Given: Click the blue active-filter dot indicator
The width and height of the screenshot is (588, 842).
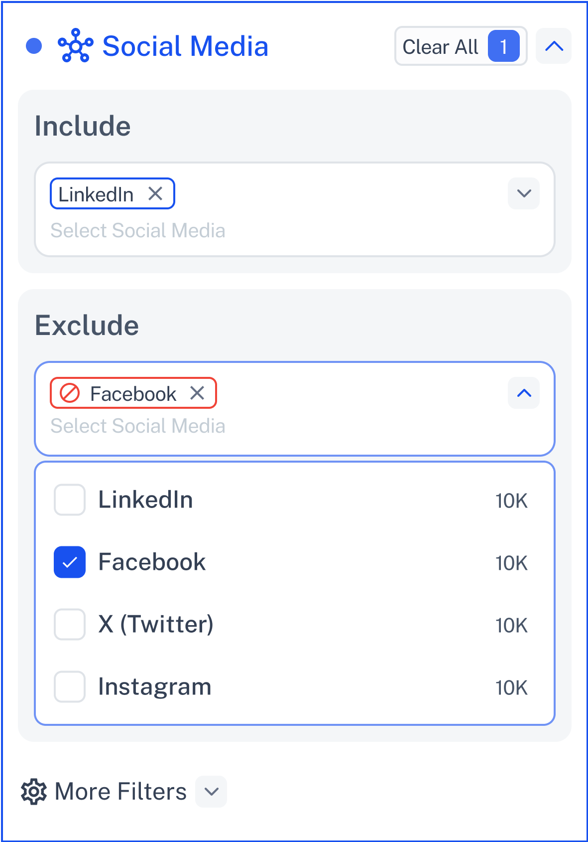Looking at the screenshot, I should [34, 46].
